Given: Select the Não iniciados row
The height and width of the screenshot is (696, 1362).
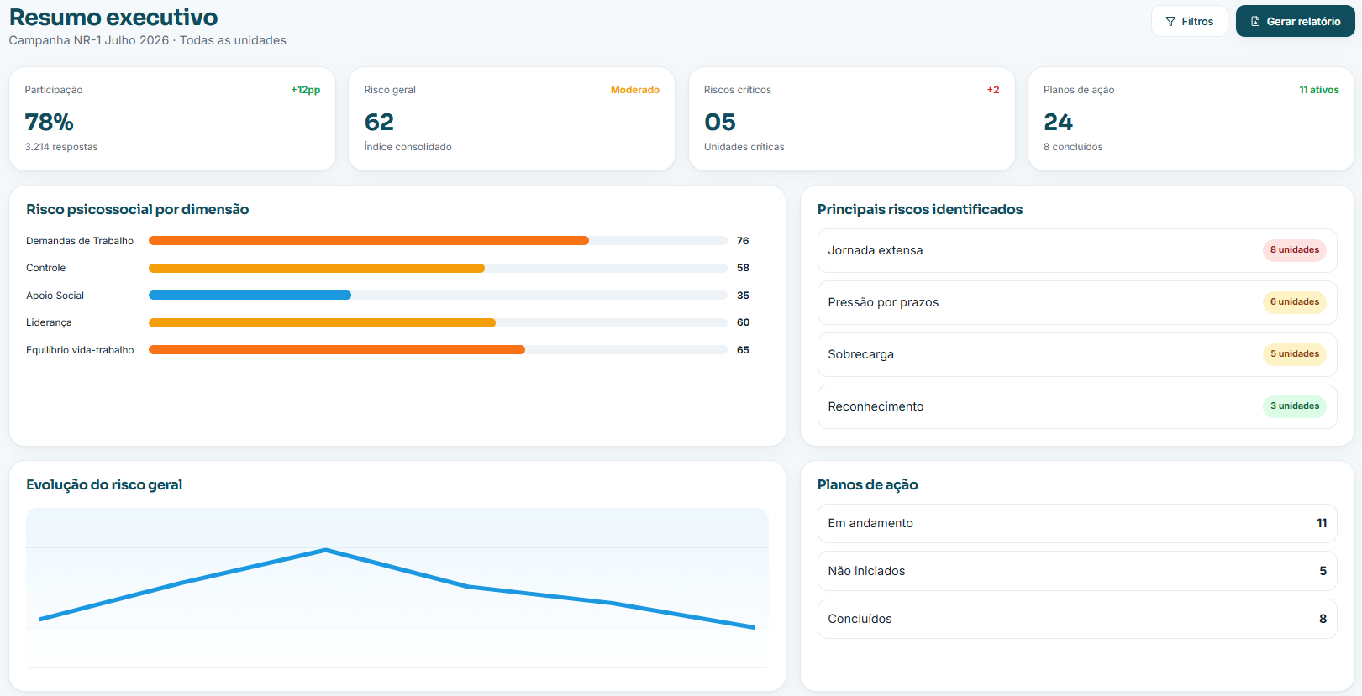Looking at the screenshot, I should click(1077, 571).
